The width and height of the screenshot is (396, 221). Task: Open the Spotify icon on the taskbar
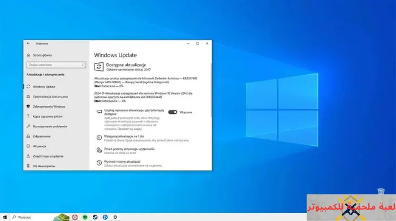[85, 217]
